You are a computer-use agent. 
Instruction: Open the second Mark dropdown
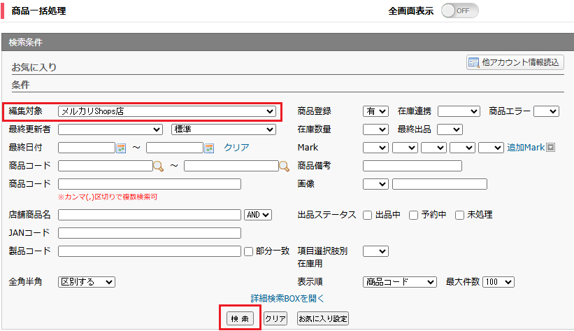click(405, 148)
